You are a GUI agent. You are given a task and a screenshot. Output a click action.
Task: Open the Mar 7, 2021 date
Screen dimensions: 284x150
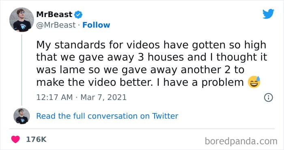click(x=103, y=97)
